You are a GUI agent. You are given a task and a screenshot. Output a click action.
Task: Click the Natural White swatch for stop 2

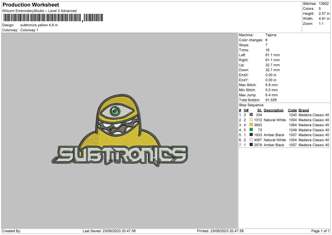click(251, 120)
